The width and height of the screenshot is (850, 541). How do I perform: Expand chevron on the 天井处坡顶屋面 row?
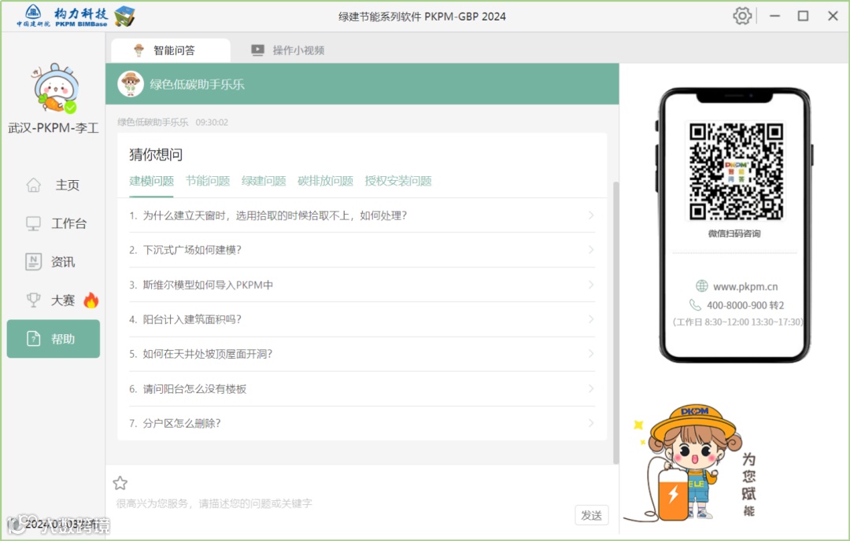click(591, 354)
